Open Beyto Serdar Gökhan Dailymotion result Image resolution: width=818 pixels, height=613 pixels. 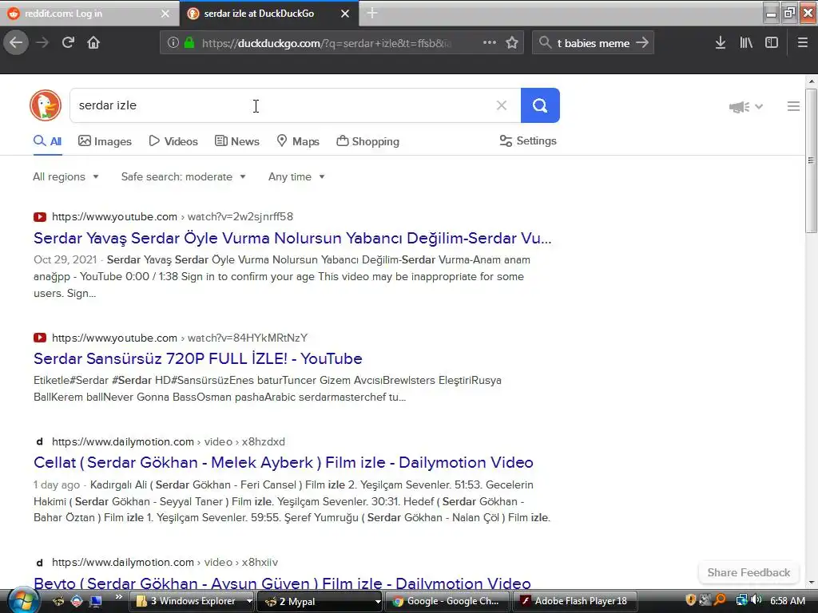pos(282,583)
